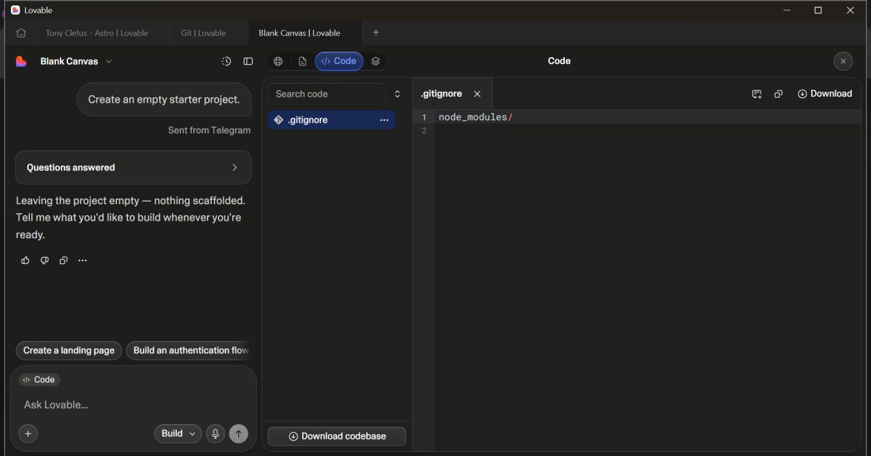Send the message with arrow button
The image size is (871, 456).
tap(238, 434)
